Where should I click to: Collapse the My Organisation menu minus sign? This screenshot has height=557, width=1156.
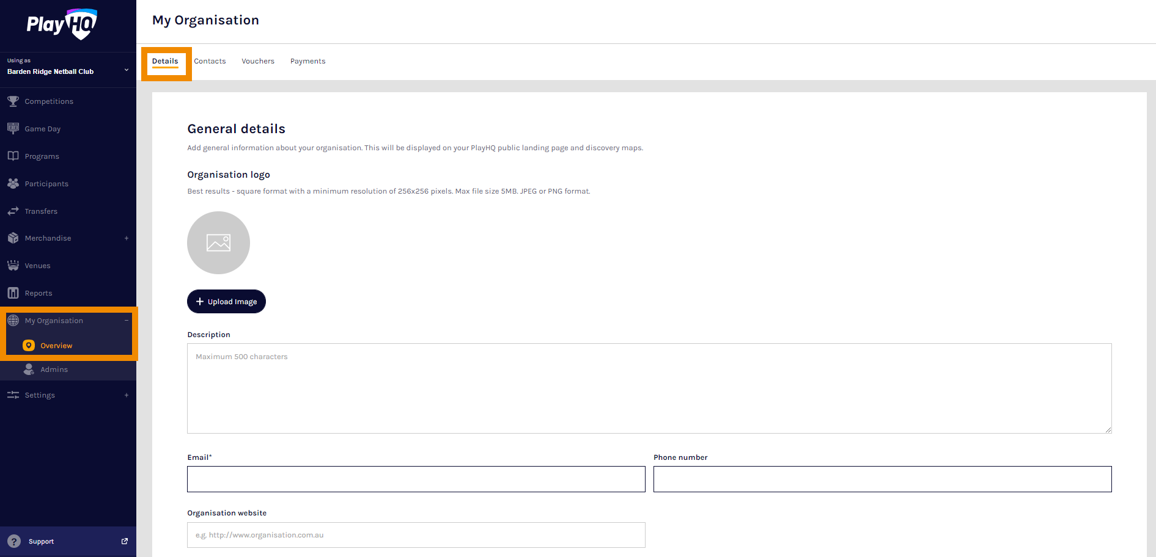click(x=127, y=321)
